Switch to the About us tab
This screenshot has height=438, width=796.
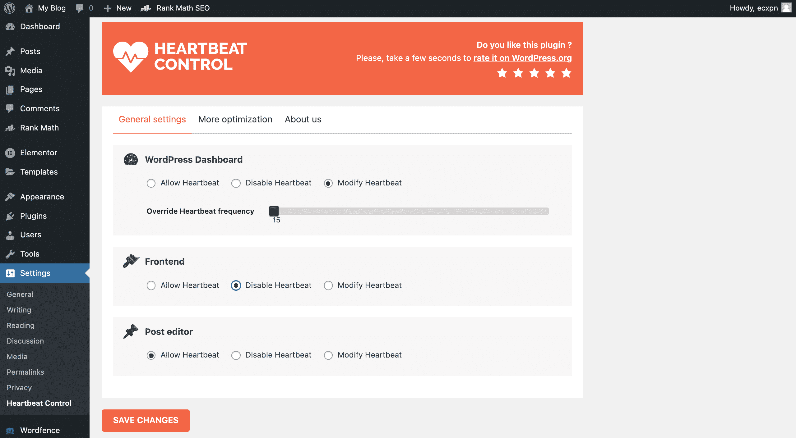coord(303,119)
